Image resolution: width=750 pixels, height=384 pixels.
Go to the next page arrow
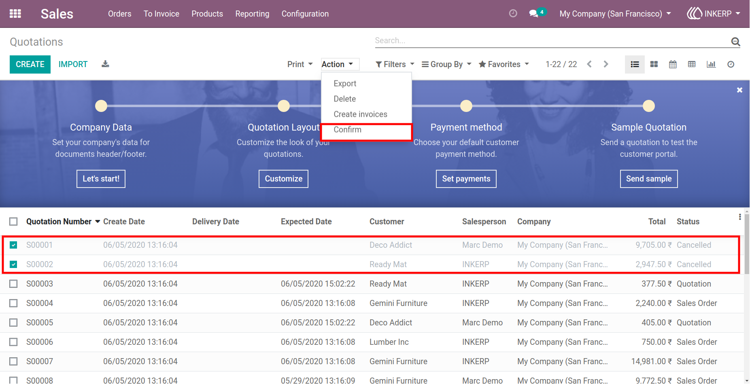point(606,64)
